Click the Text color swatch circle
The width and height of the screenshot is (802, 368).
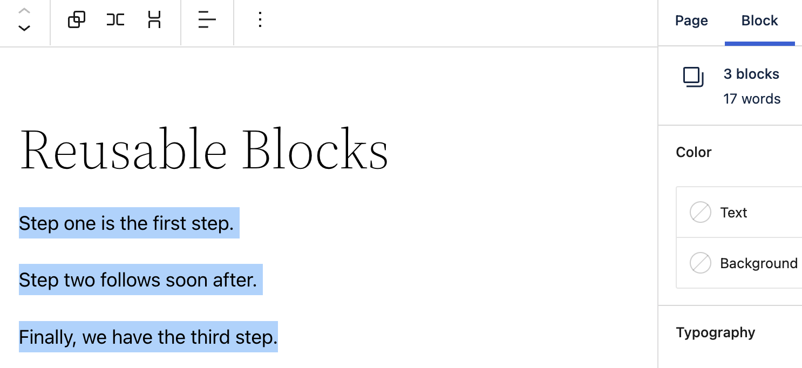tap(701, 213)
